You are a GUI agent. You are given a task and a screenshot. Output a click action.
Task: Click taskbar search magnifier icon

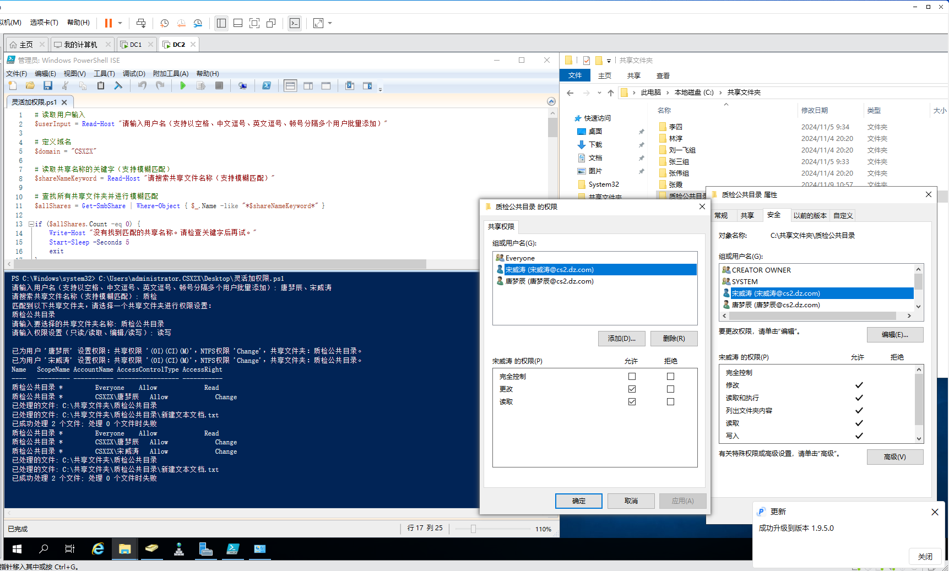point(44,548)
